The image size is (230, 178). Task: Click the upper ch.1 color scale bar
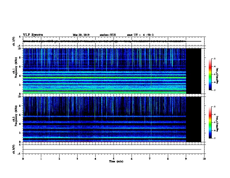click(x=210, y=74)
